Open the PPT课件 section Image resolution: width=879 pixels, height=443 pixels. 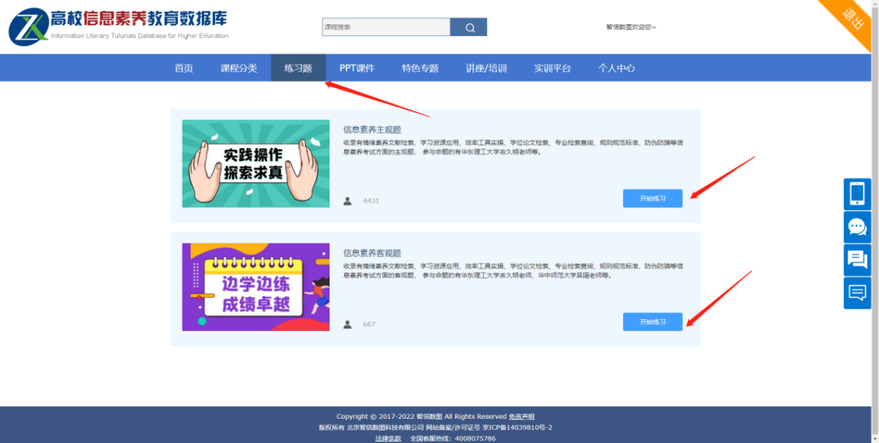click(x=357, y=68)
